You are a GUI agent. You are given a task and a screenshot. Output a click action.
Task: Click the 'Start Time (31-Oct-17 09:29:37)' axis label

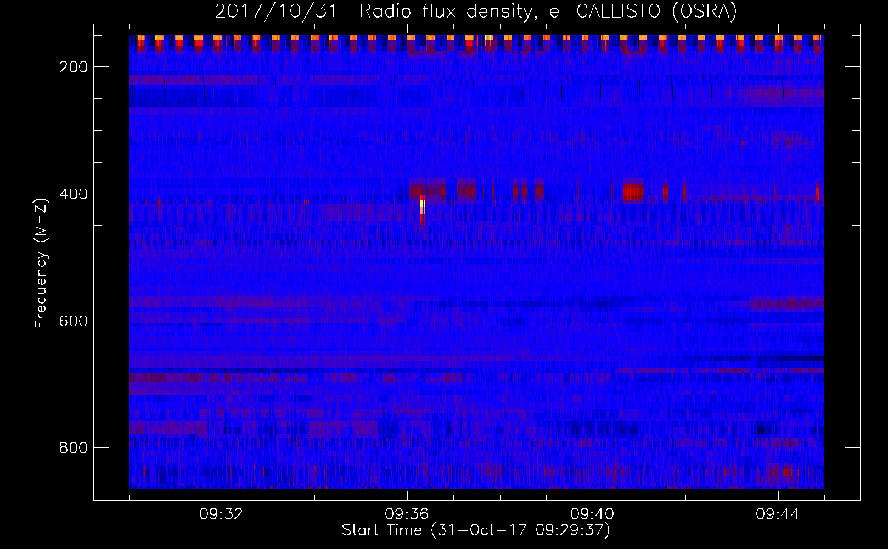476,530
